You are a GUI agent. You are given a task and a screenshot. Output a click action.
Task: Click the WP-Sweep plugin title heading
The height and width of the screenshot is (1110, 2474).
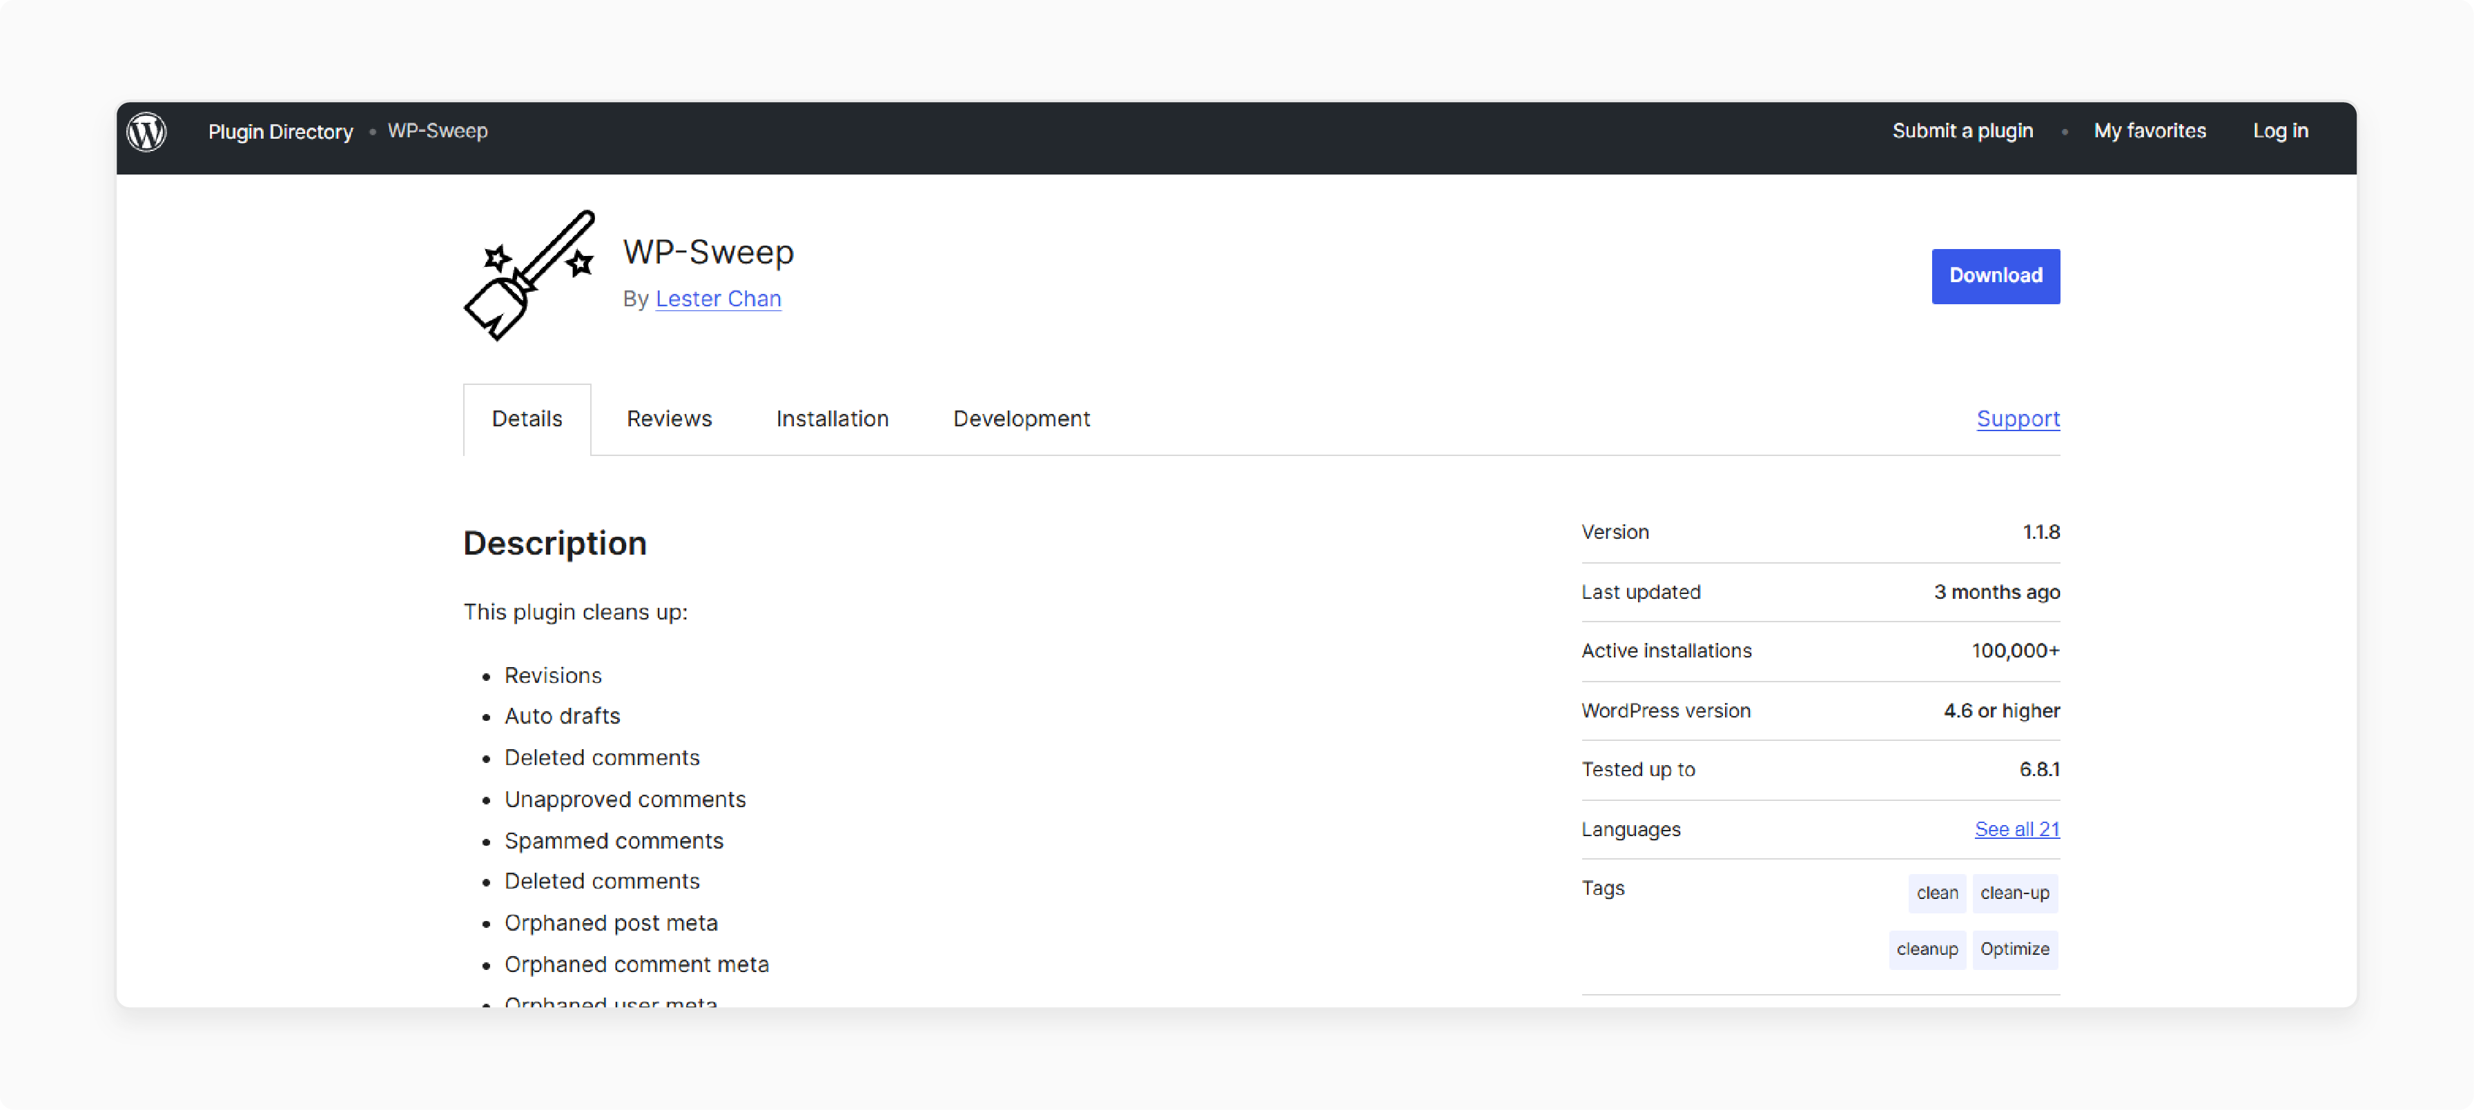tap(709, 252)
